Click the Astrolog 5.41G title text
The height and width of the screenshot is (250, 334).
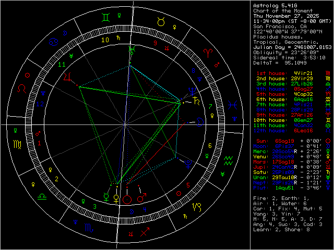tap(275, 6)
